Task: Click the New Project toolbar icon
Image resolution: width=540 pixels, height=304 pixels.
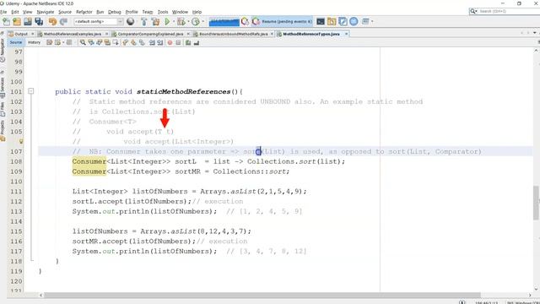Action: coord(17,22)
